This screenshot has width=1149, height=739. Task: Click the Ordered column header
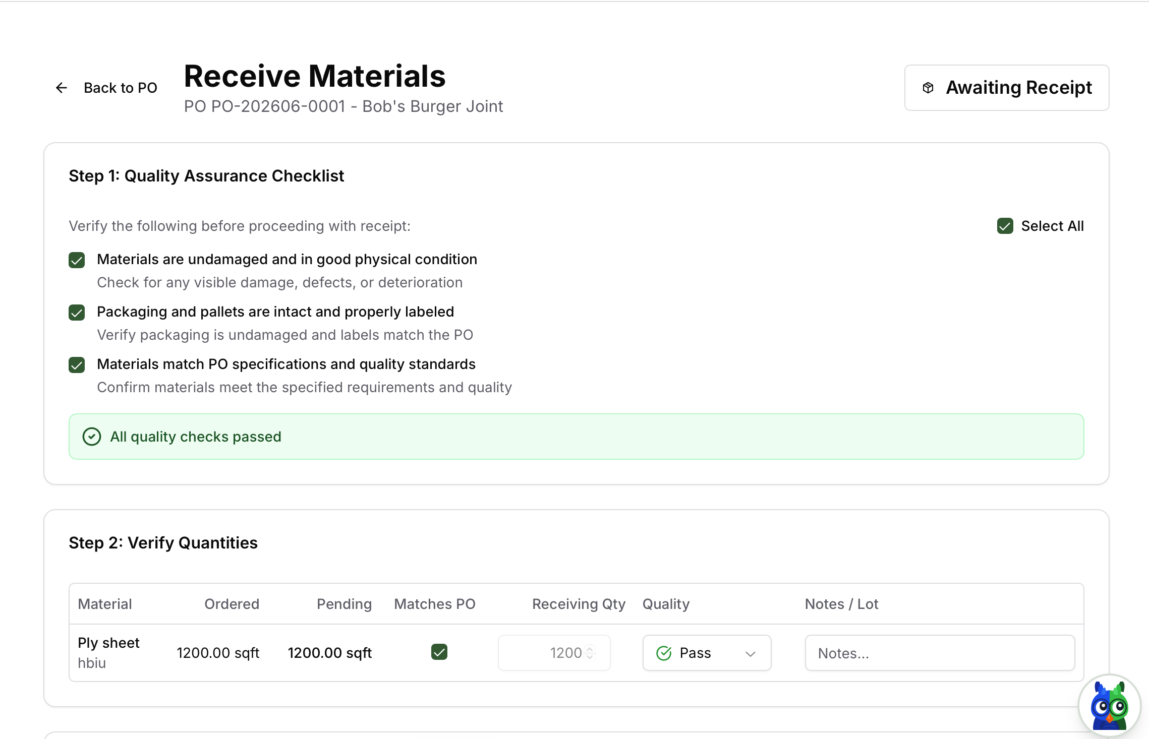(x=232, y=604)
